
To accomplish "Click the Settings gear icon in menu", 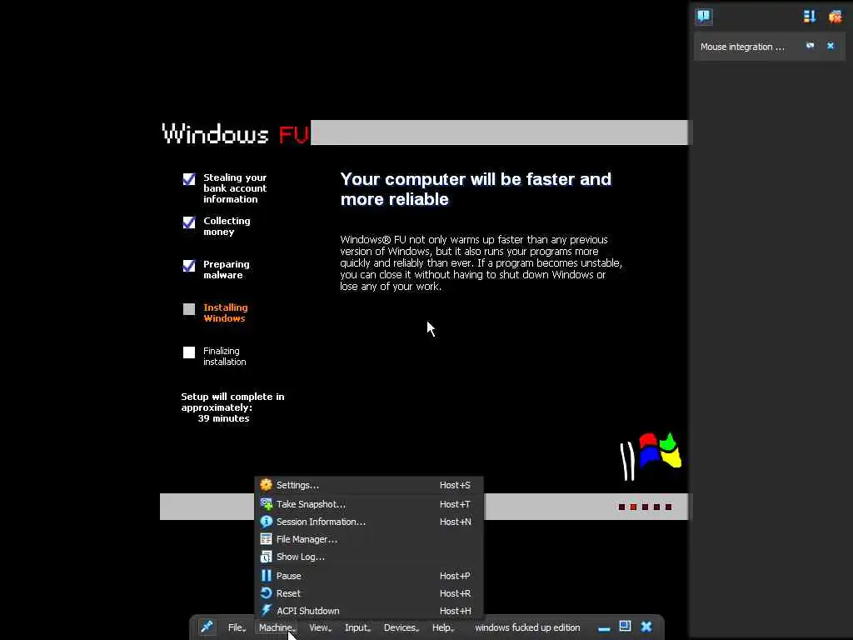I will pos(266,484).
